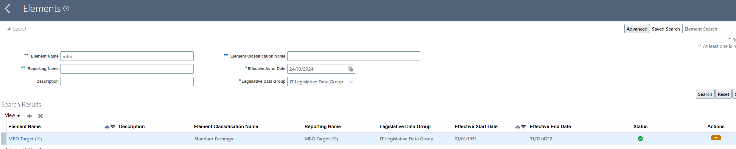Click the Description column header
736x149 pixels.
pos(132,126)
